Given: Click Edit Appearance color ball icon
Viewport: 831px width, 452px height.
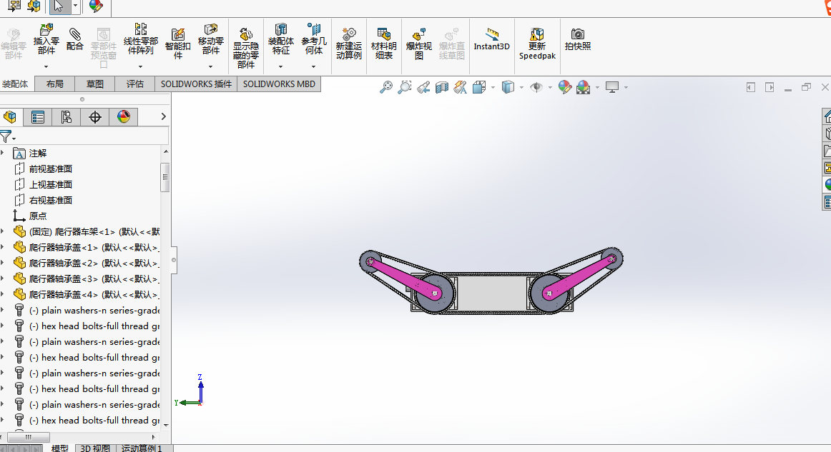Looking at the screenshot, I should (565, 87).
